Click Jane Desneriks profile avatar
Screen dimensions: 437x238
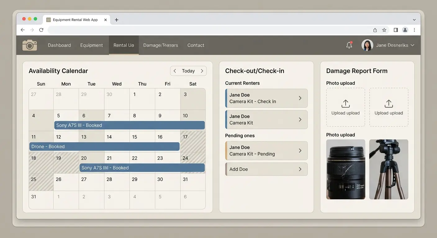click(x=367, y=45)
